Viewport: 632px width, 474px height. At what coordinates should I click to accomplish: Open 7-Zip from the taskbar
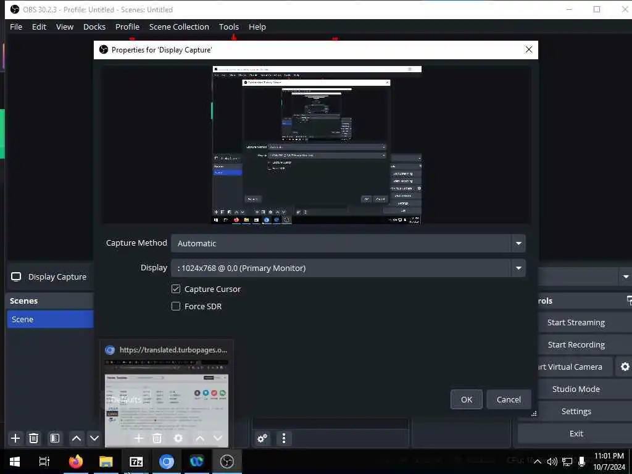(x=136, y=461)
